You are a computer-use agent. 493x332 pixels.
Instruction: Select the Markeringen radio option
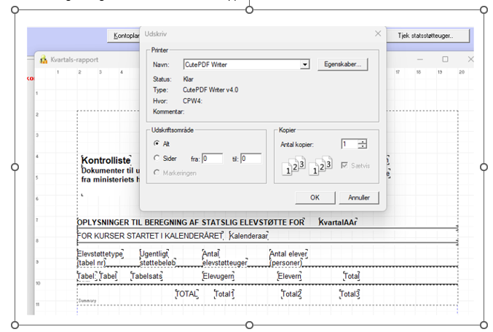click(157, 173)
